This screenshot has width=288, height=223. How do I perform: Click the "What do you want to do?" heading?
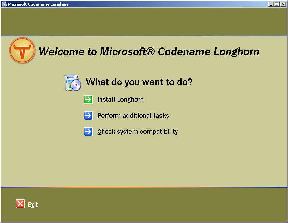coord(139,82)
